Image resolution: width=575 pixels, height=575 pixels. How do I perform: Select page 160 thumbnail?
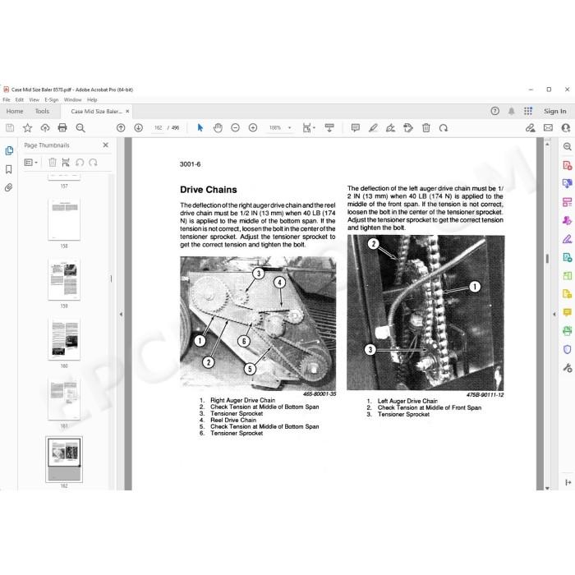click(x=64, y=339)
